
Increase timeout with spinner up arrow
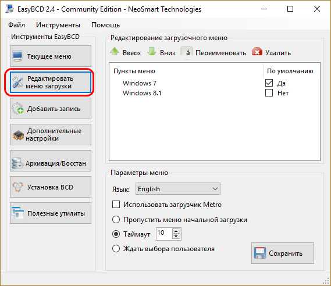coord(176,231)
